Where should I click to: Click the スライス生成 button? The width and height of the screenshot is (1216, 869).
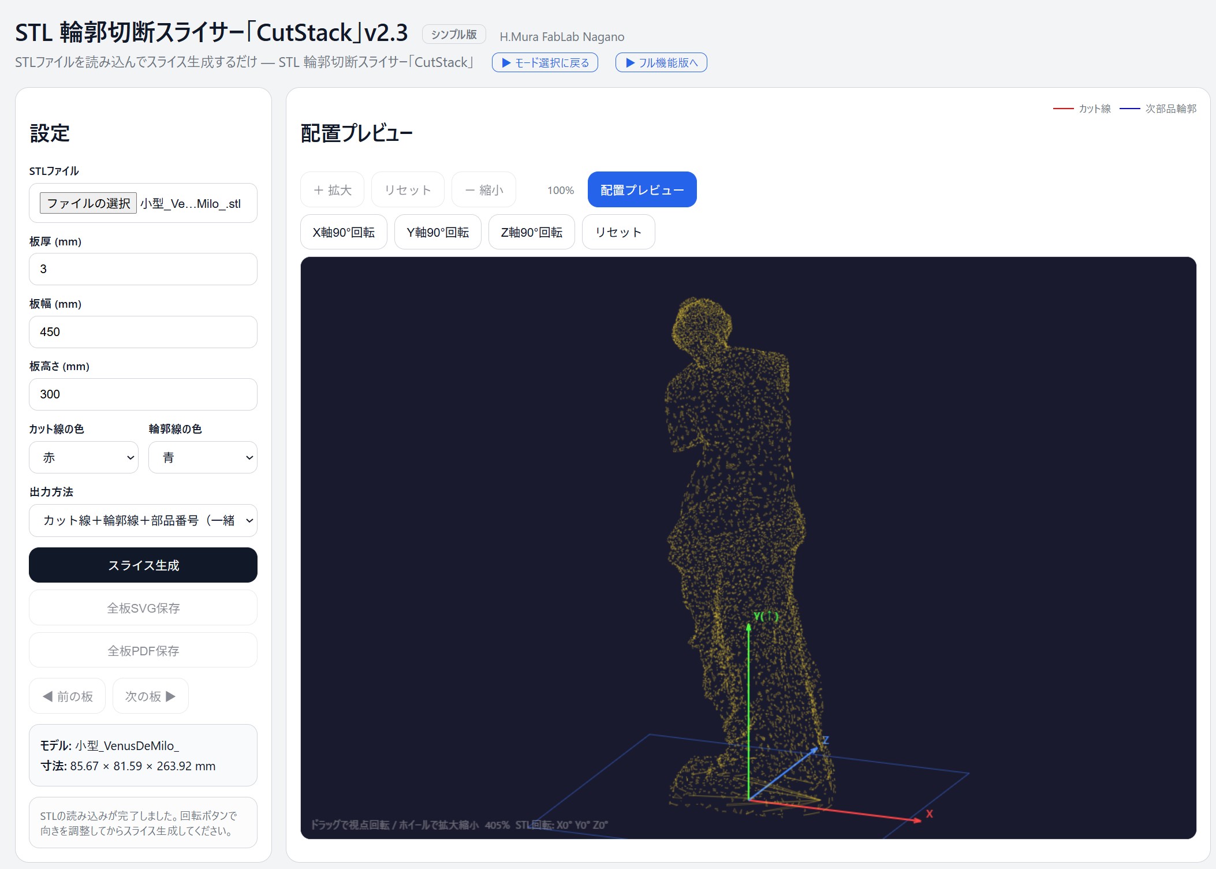pos(143,565)
